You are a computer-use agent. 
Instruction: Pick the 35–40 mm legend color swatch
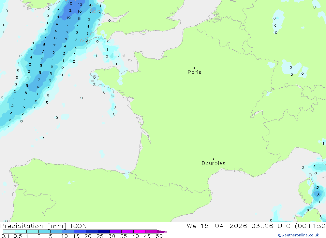click(127, 232)
